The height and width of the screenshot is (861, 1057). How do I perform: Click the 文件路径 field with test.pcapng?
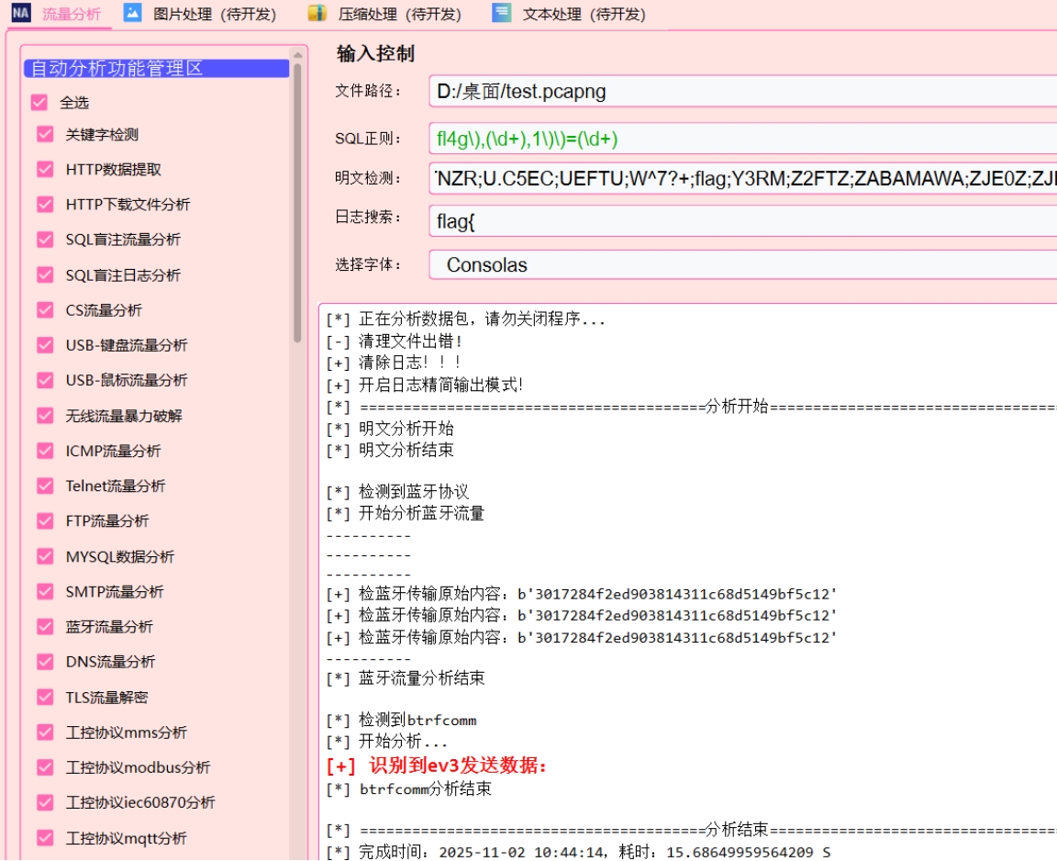(x=741, y=92)
